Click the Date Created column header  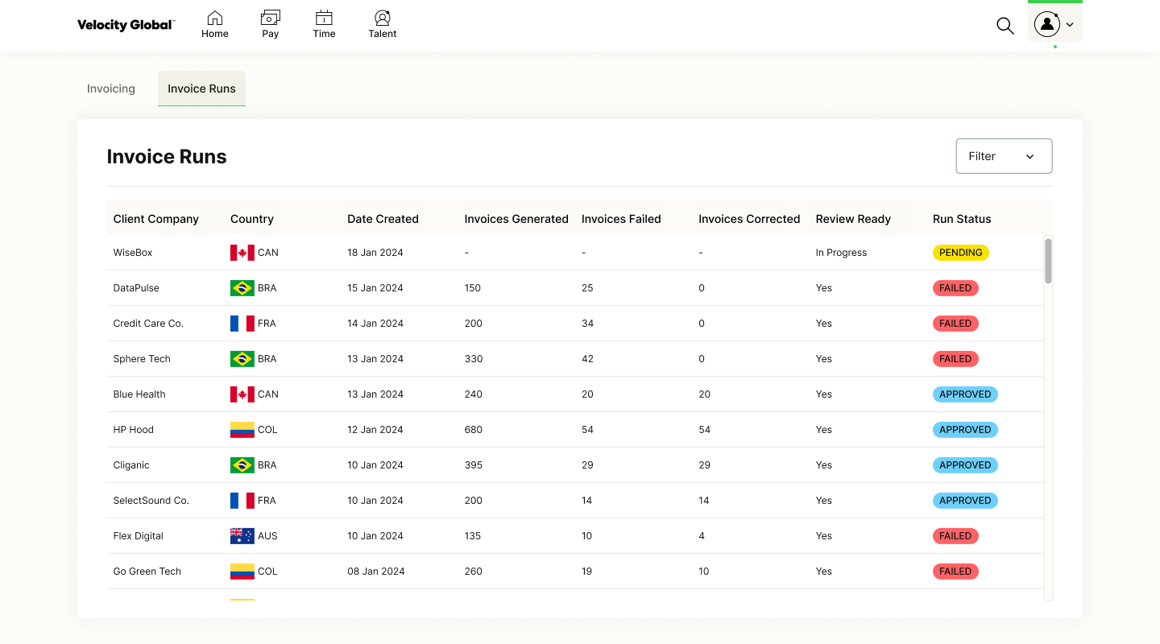click(383, 219)
